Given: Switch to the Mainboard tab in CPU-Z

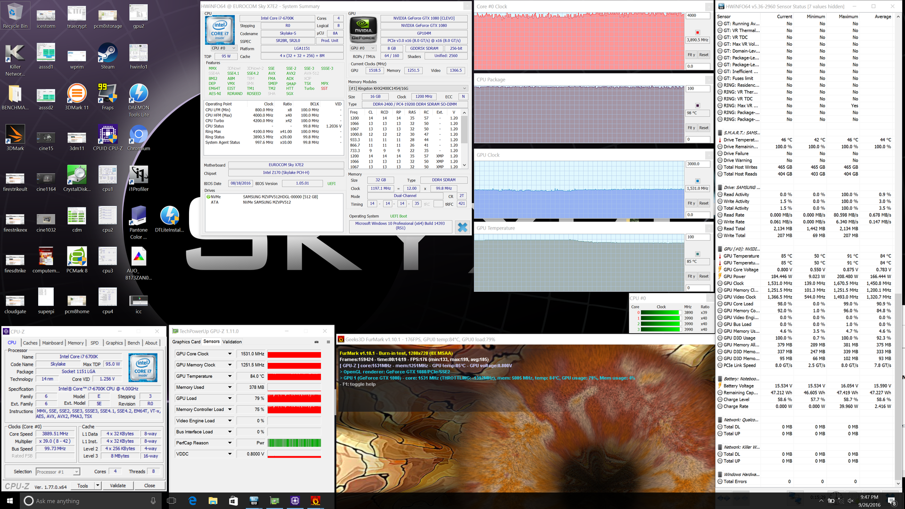Looking at the screenshot, I should 52,343.
